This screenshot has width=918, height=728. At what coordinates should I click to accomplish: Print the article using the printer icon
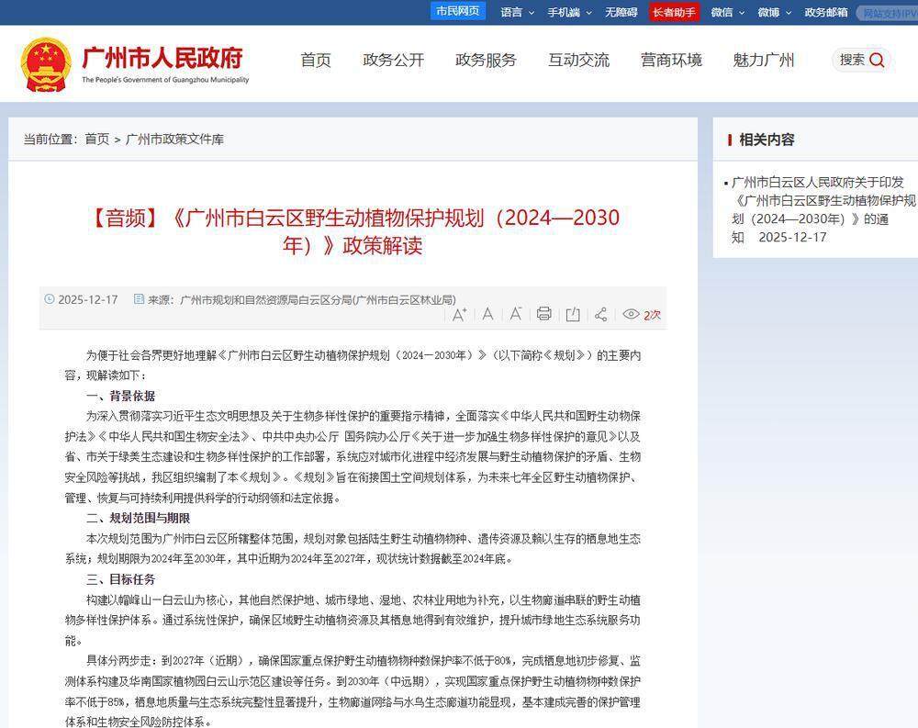pyautogui.click(x=543, y=314)
